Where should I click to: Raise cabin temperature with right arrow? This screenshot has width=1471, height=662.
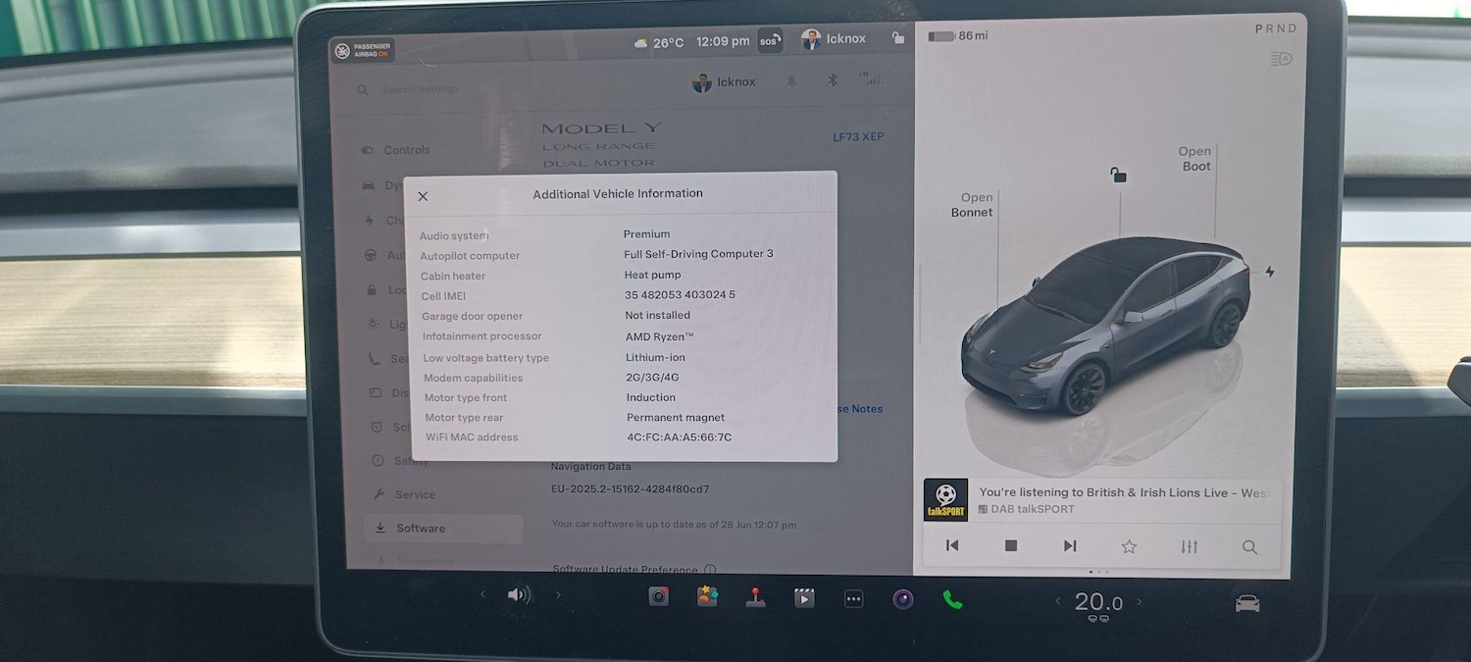point(1140,602)
